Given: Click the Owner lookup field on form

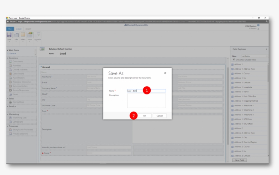Looking at the screenshot, I should (x=109, y=153).
